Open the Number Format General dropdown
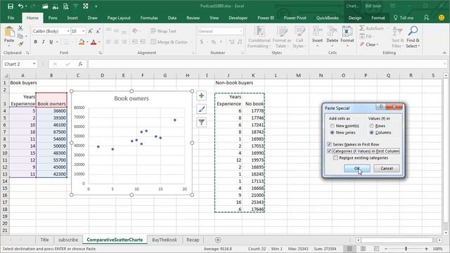This screenshot has height=253, width=450. click(241, 31)
